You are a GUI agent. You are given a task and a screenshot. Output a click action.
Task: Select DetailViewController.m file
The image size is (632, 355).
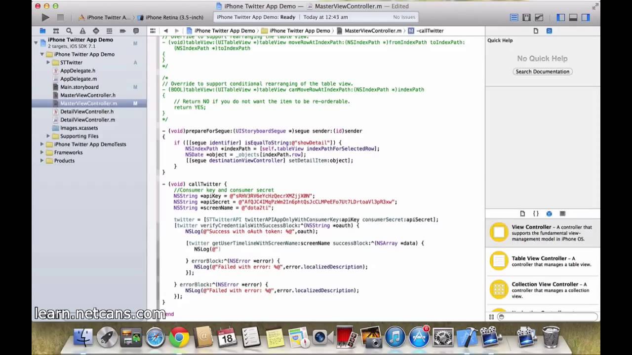click(x=87, y=120)
